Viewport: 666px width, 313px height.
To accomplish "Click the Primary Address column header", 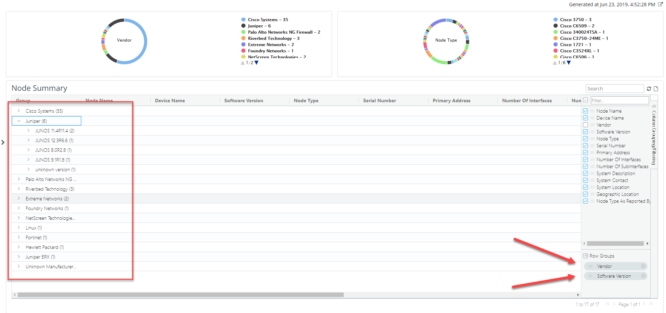I will click(x=451, y=101).
